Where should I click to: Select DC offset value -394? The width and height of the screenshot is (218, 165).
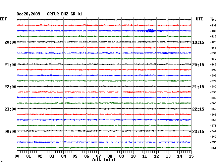[213, 53]
